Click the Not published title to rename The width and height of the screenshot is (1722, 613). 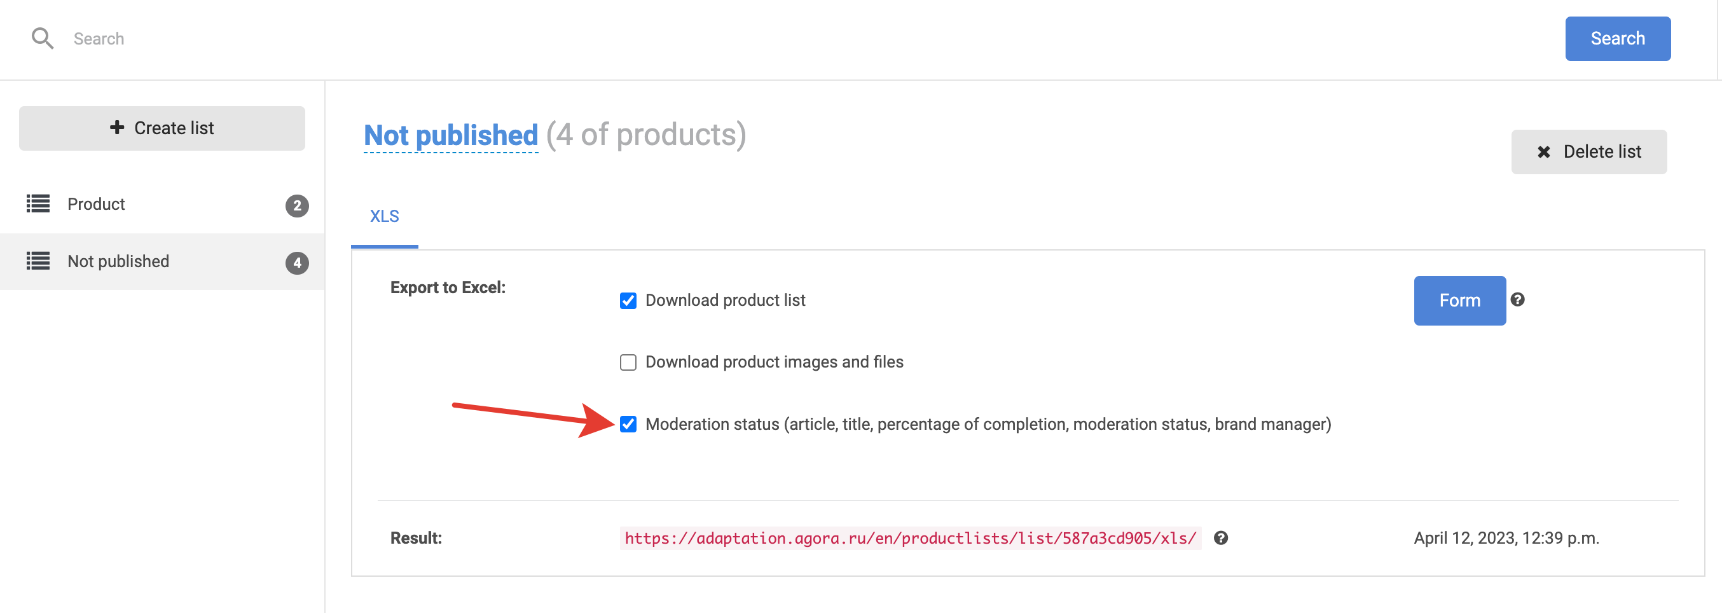[x=451, y=135]
